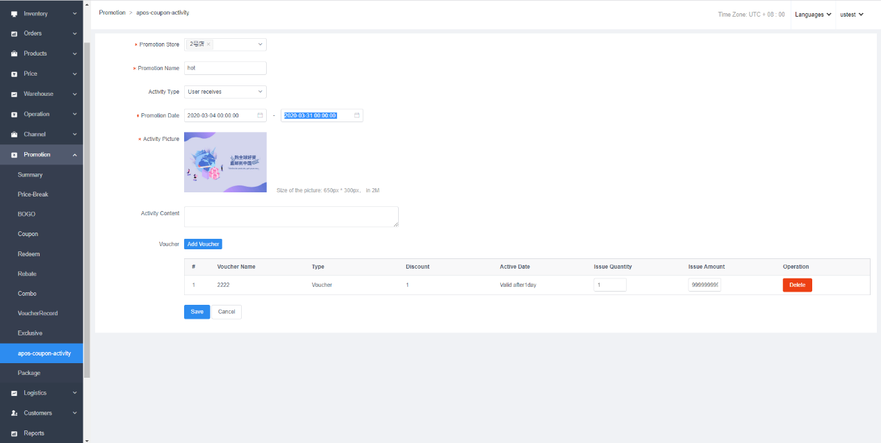The height and width of the screenshot is (443, 881).
Task: Open start date calendar icon
Action: tap(260, 115)
